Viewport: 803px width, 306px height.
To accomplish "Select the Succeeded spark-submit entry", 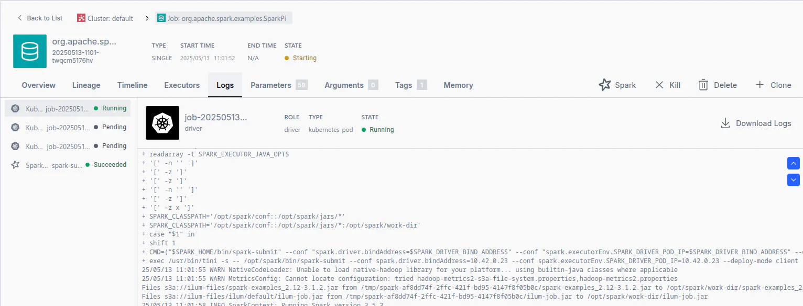I will [68, 165].
